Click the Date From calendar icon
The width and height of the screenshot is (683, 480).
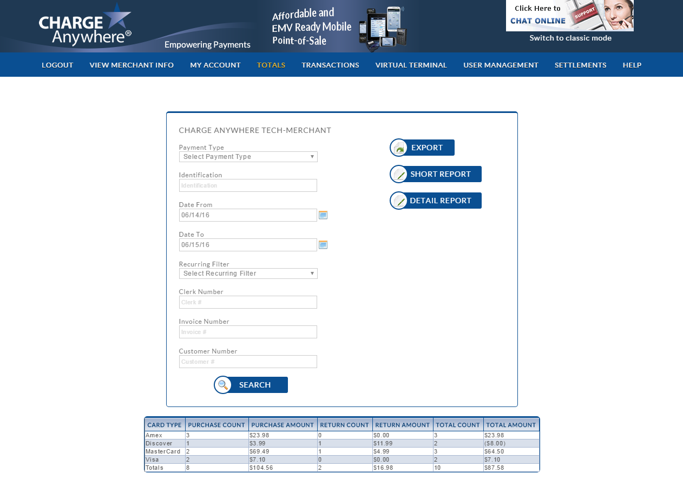coord(323,215)
